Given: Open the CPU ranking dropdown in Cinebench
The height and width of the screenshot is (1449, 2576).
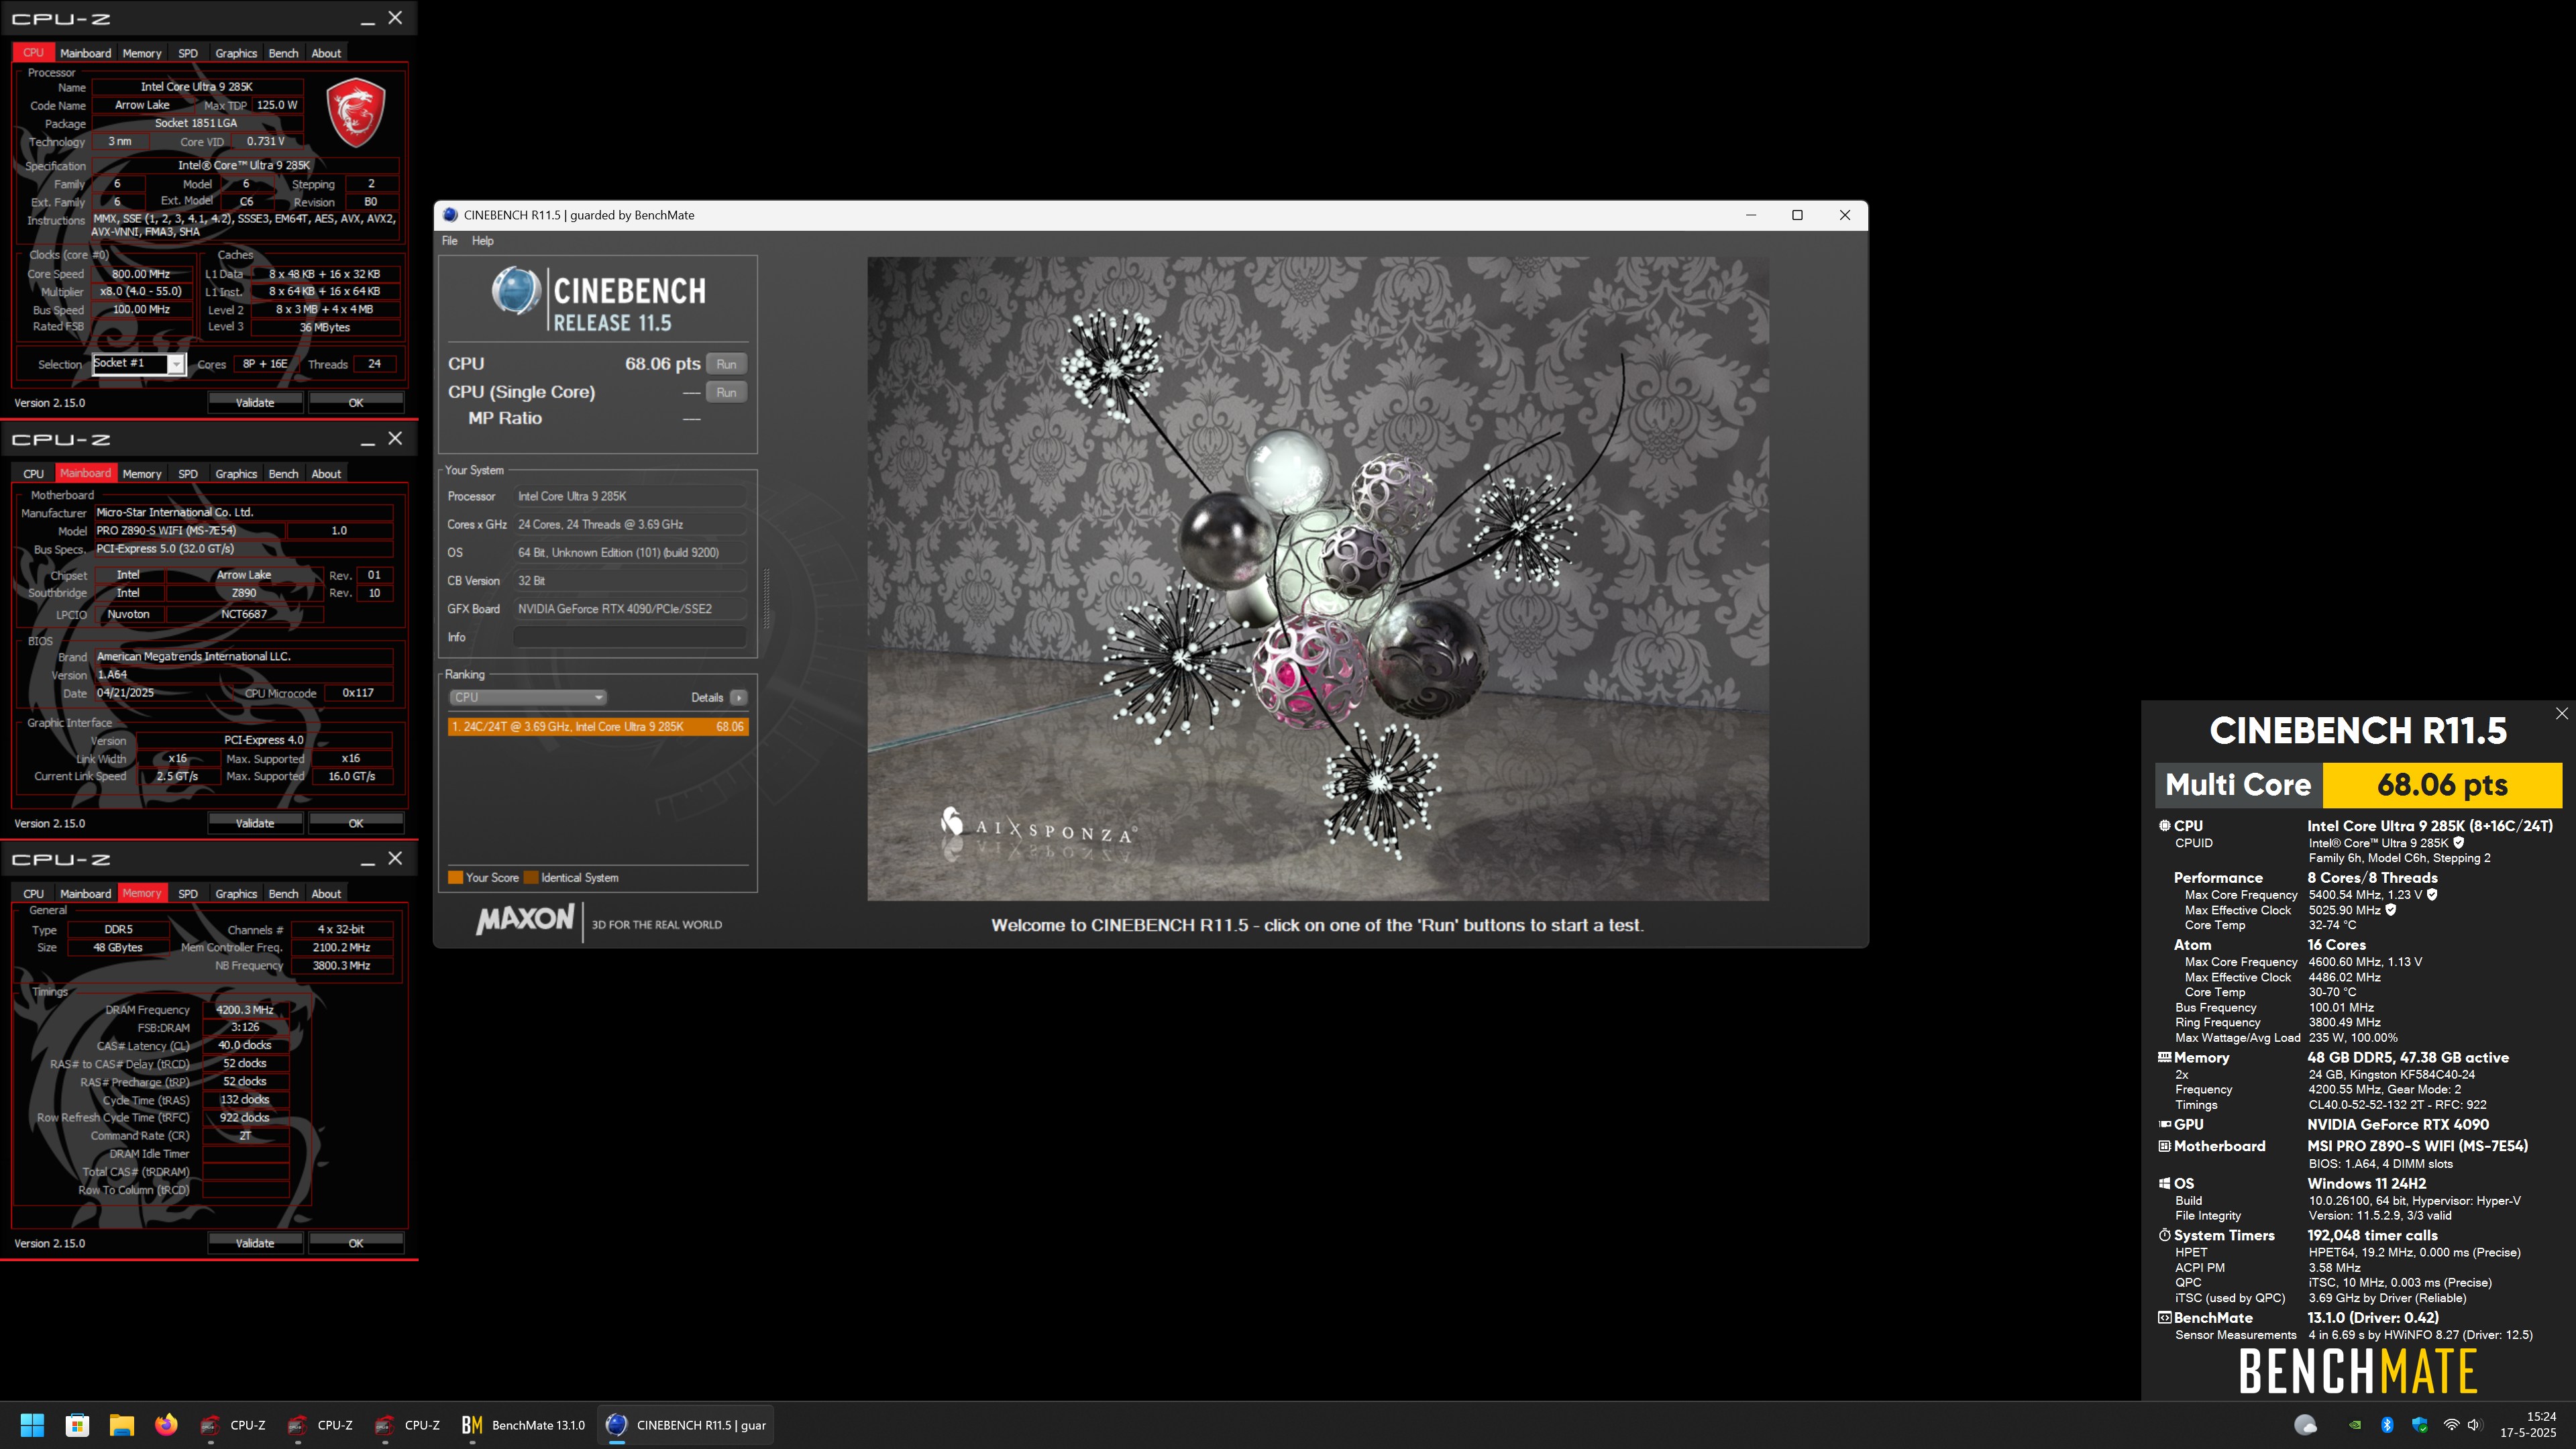Looking at the screenshot, I should point(528,697).
